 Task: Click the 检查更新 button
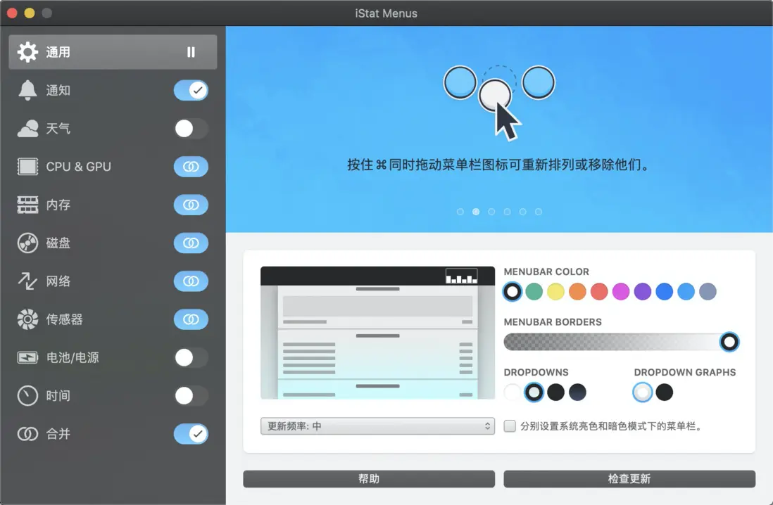(629, 479)
